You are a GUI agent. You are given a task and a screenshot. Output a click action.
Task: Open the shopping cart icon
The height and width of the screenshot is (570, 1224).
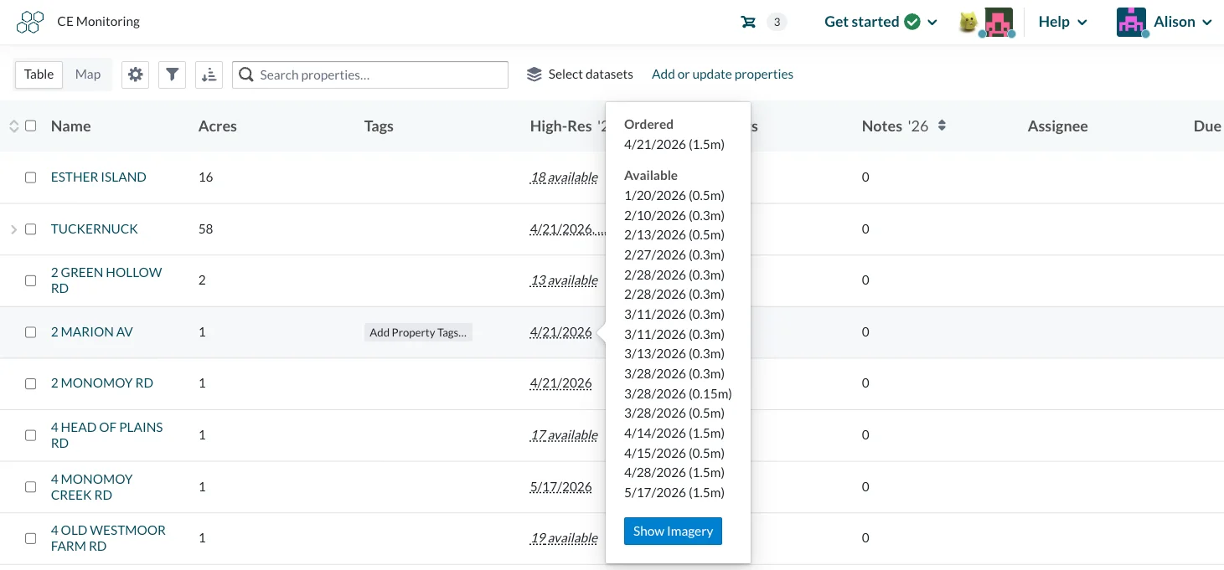tap(748, 22)
